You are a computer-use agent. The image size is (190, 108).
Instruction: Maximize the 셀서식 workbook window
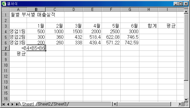[x=180, y=4]
